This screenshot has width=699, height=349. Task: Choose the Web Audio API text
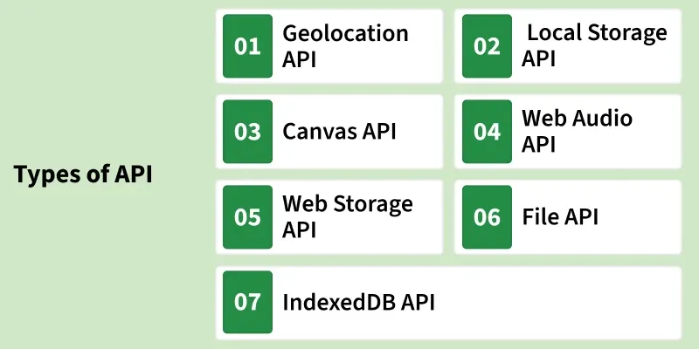577,130
